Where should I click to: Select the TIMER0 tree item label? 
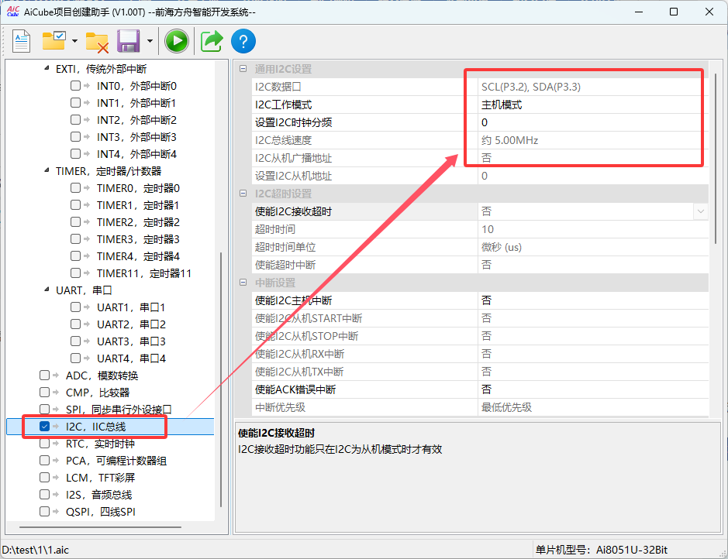click(x=138, y=188)
